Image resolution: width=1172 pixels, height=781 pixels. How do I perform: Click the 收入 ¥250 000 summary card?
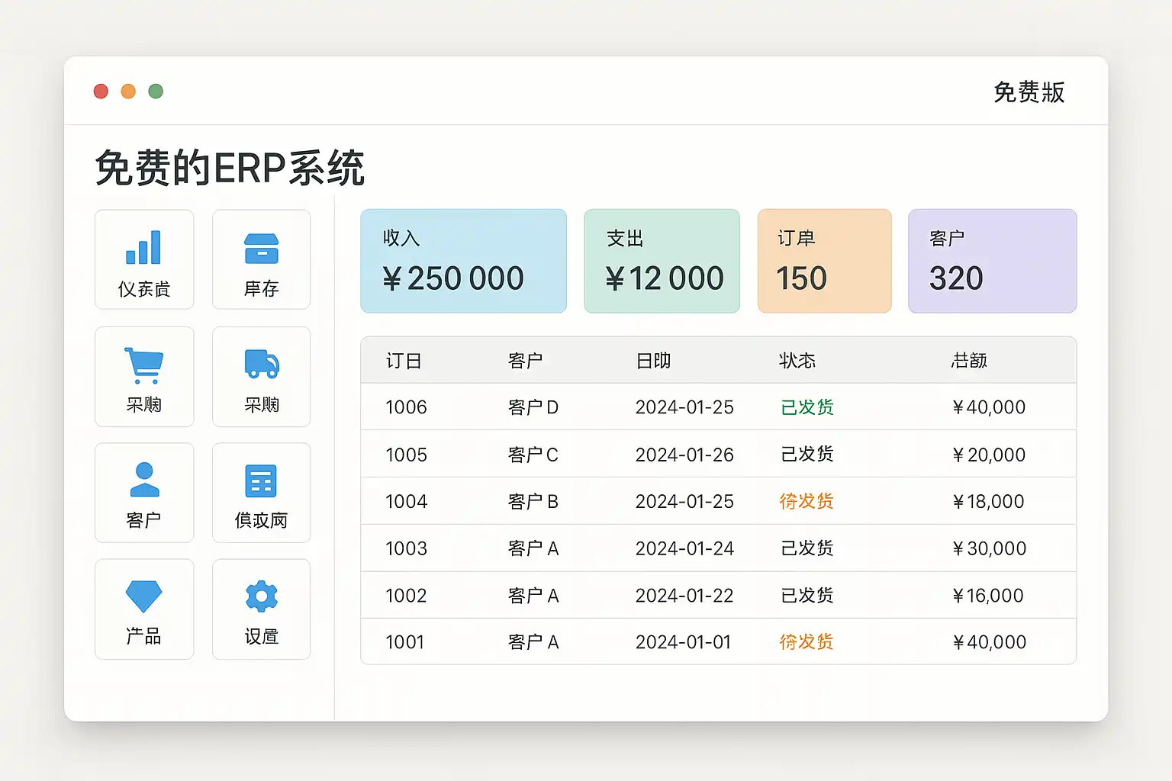pyautogui.click(x=463, y=261)
